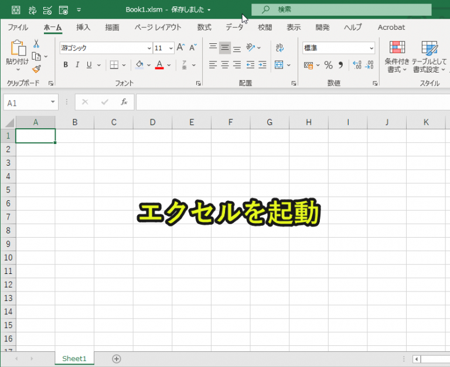Click the insert function fx icon
This screenshot has height=367, width=450.
click(124, 102)
